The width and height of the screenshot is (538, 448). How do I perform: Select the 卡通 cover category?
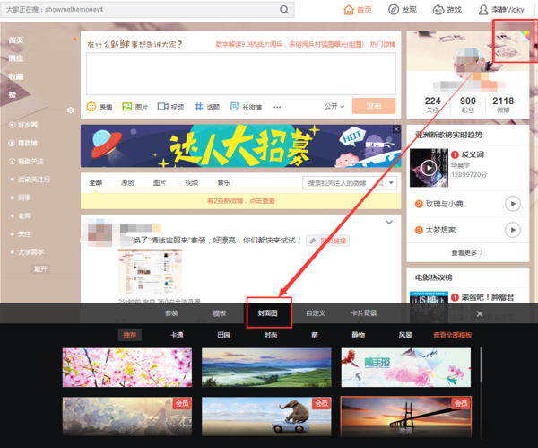pyautogui.click(x=177, y=335)
